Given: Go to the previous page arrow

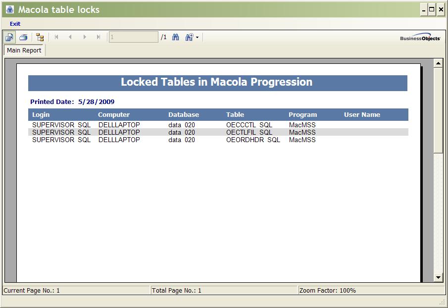Looking at the screenshot, I should point(70,37).
